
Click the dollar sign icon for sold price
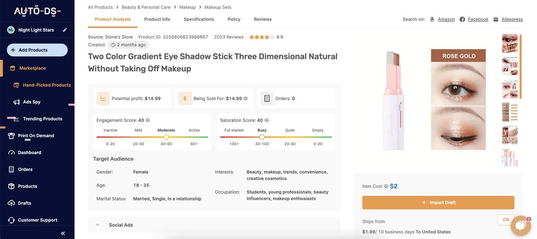pos(185,98)
